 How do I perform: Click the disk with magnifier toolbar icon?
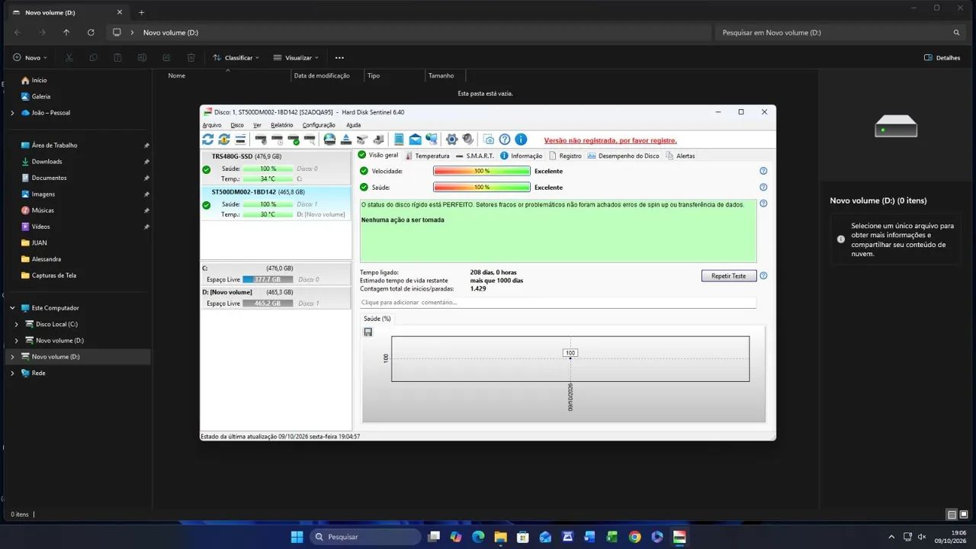(x=310, y=140)
